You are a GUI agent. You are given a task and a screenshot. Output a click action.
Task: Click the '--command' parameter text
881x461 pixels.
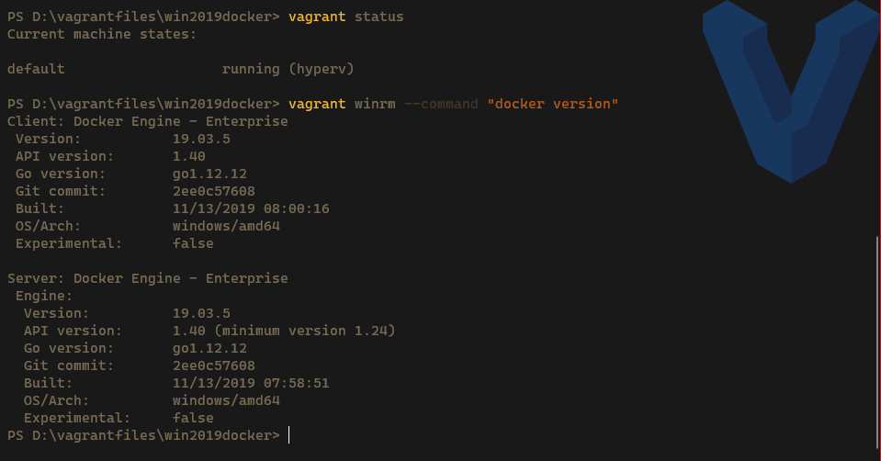[441, 104]
